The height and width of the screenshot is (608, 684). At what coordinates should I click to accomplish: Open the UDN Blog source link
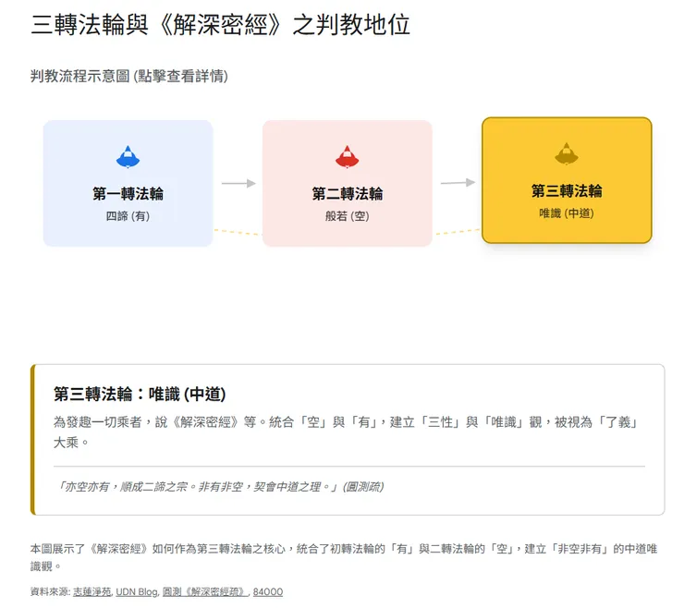pos(137,592)
